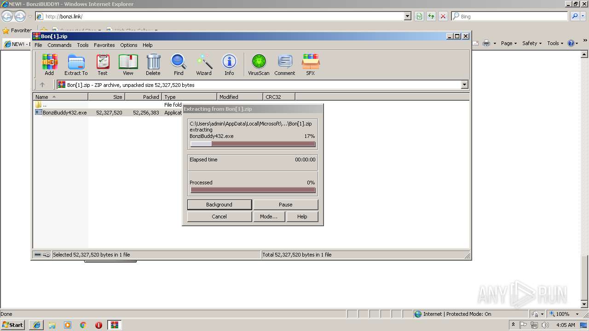Click the Bing search input field
This screenshot has width=589, height=331.
[x=510, y=16]
